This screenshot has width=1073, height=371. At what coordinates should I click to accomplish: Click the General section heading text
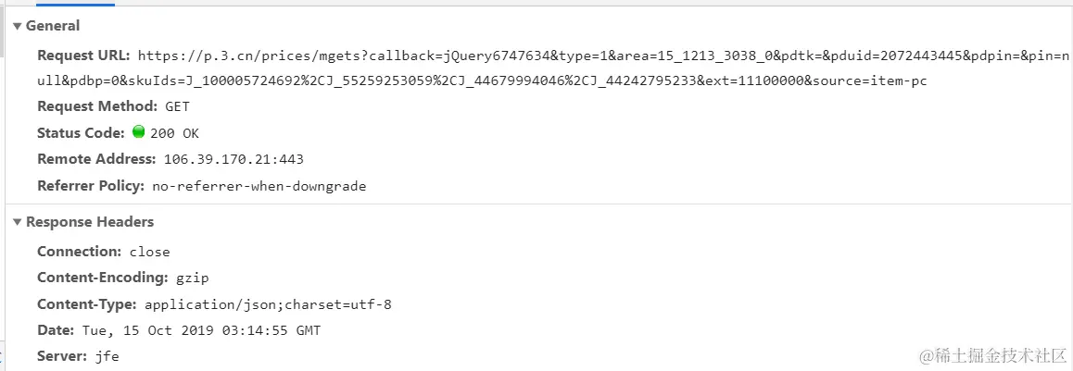53,26
